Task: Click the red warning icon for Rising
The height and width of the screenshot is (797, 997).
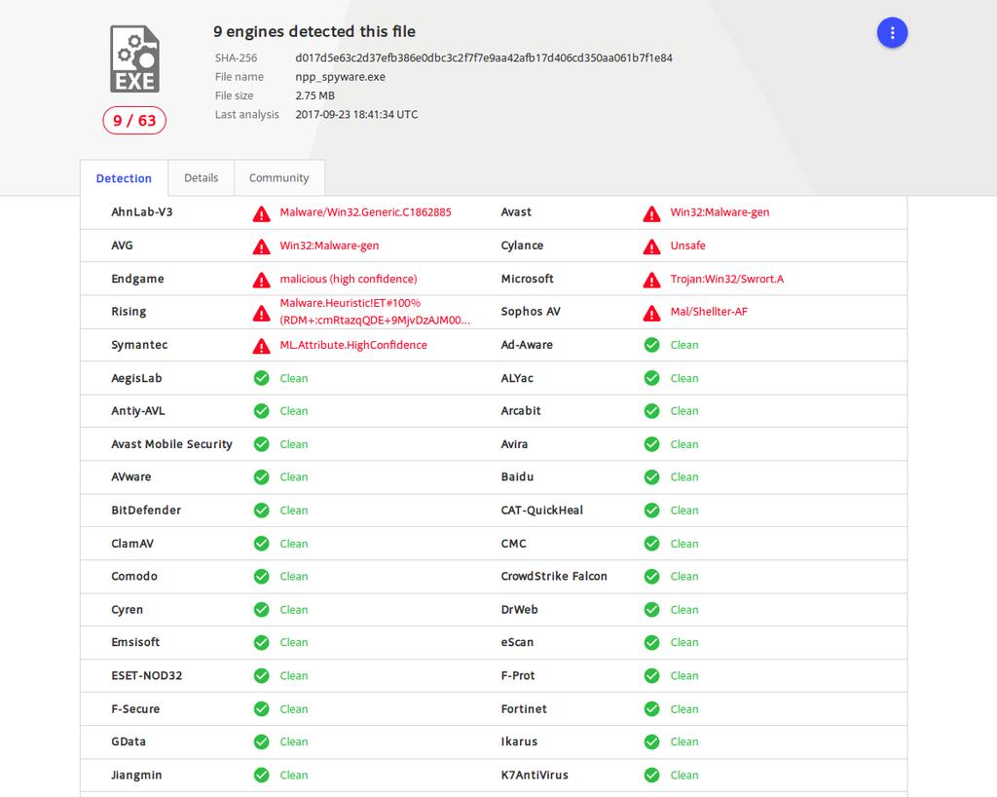Action: (261, 313)
